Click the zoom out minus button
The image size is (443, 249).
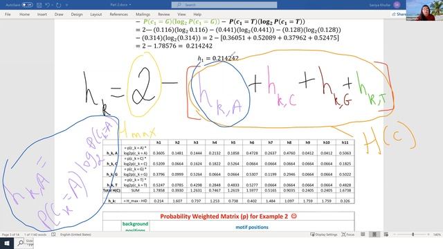[395, 234]
